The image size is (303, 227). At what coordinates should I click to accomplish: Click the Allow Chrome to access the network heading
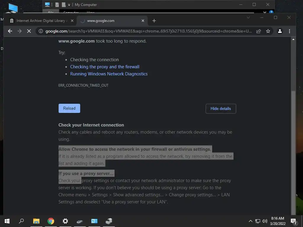click(x=135, y=149)
